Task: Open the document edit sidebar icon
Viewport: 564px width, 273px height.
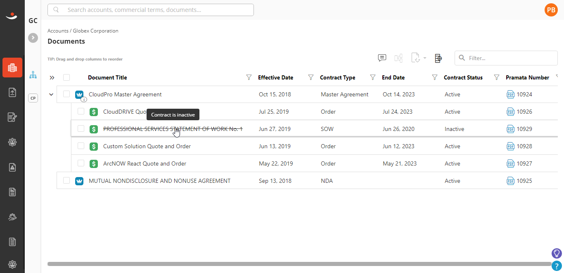Action: click(x=12, y=117)
